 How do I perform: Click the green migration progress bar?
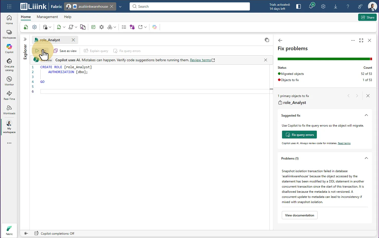point(323,59)
